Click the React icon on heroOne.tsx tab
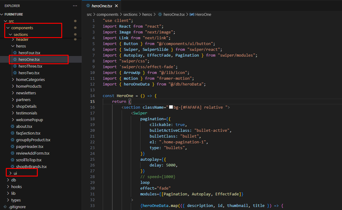The height and width of the screenshot is (210, 342). click(88, 5)
